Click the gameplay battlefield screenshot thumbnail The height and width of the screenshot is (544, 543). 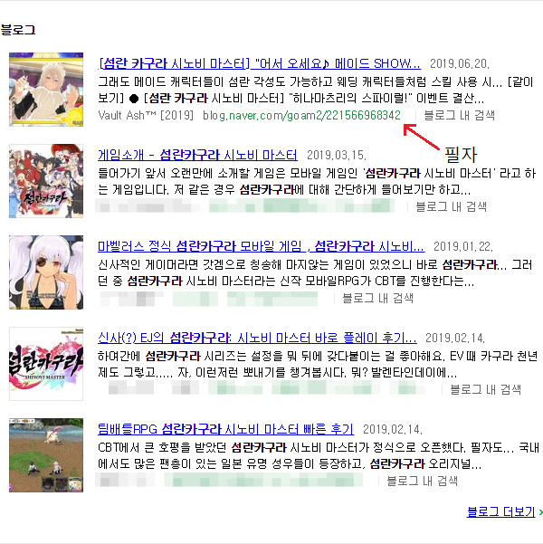tap(46, 455)
